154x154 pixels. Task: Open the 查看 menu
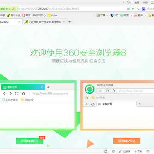[137, 3]
